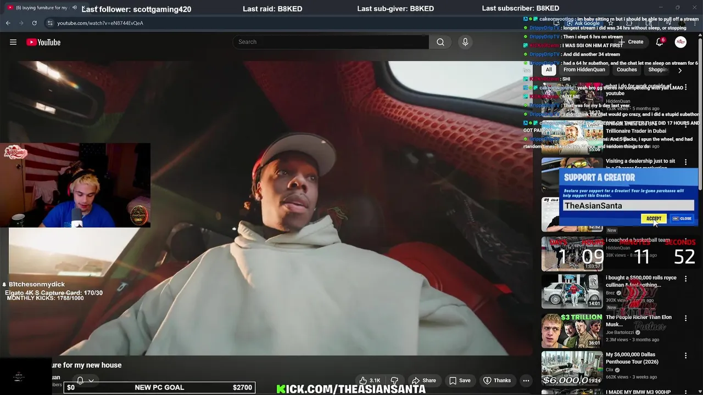Start voice search with the microphone
The width and height of the screenshot is (703, 395).
(465, 42)
